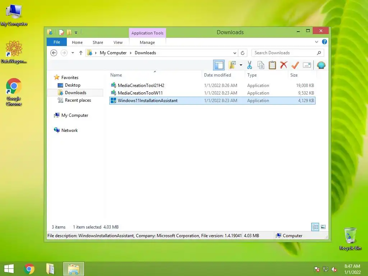Switch to the Details view button

tap(315, 227)
